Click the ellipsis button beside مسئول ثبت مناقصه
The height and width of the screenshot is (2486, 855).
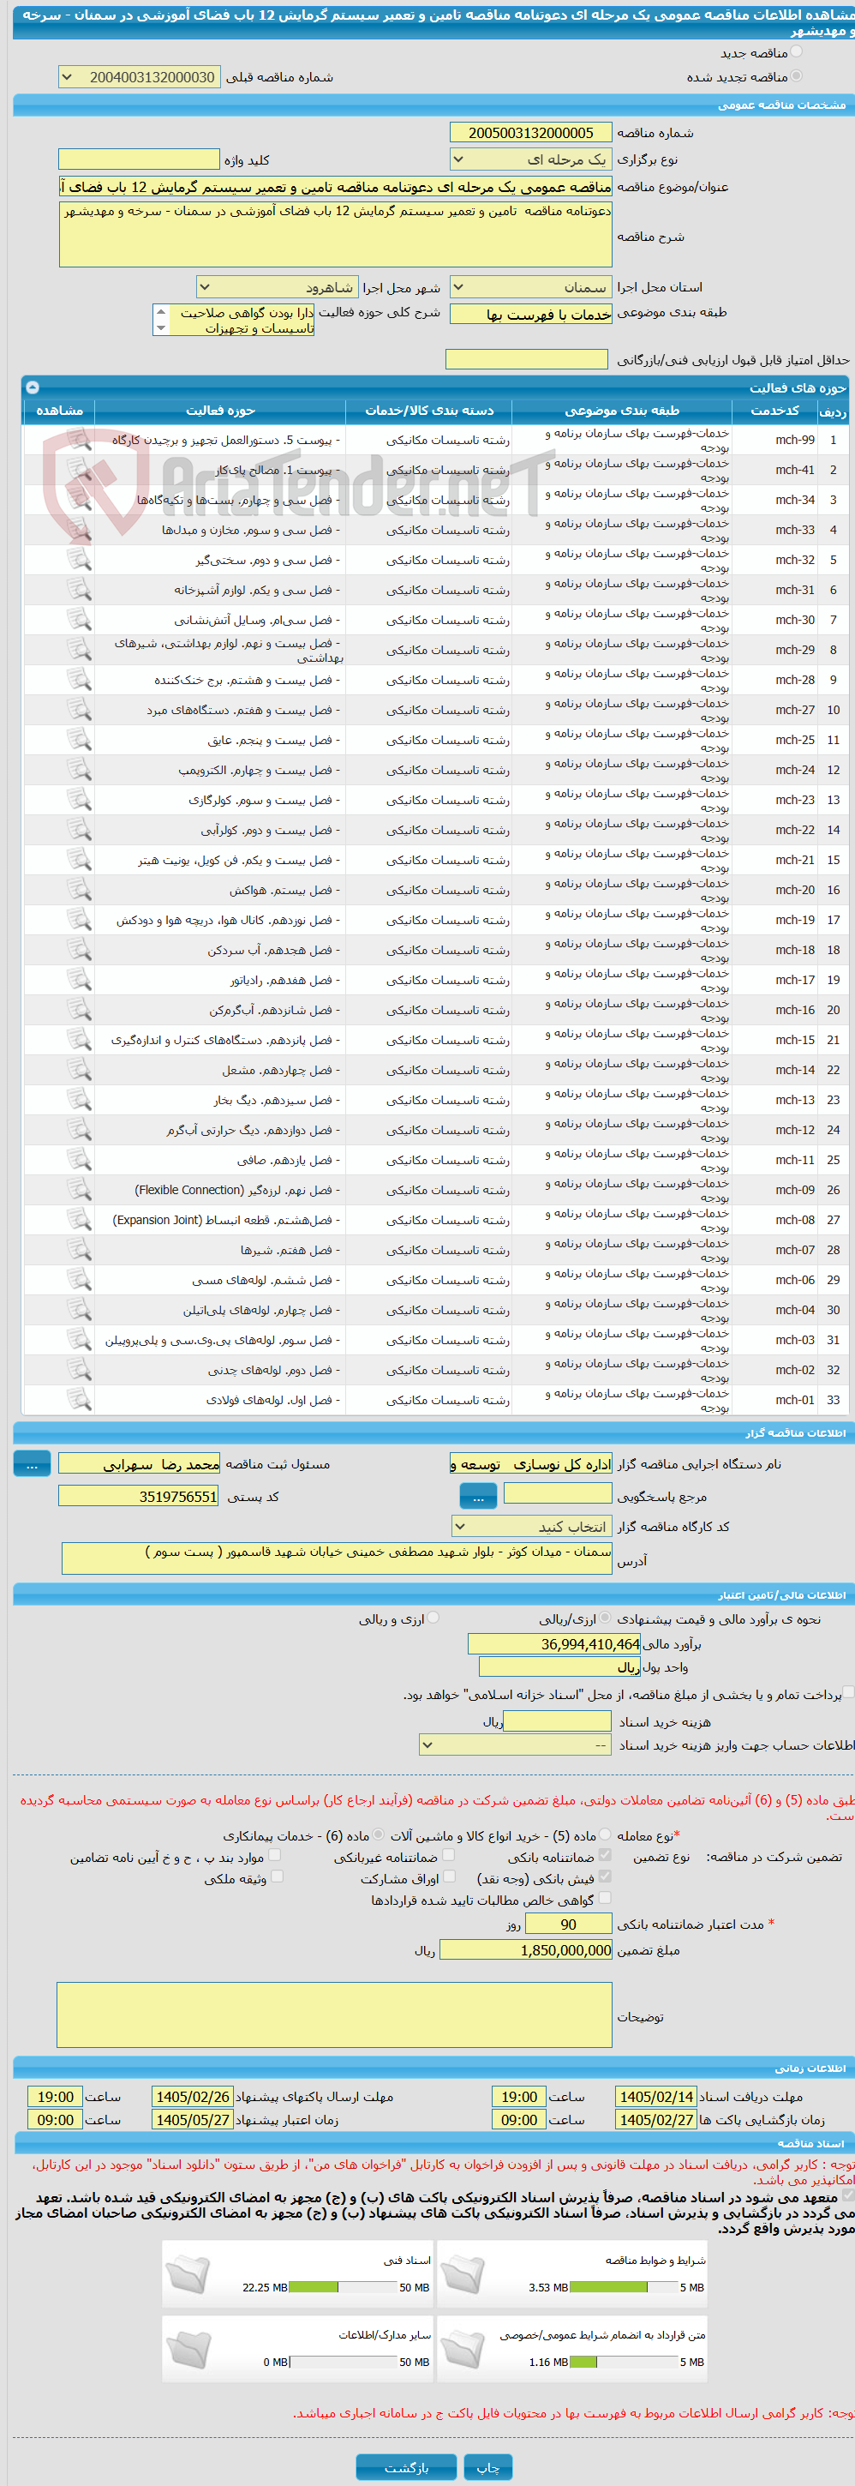[32, 1464]
